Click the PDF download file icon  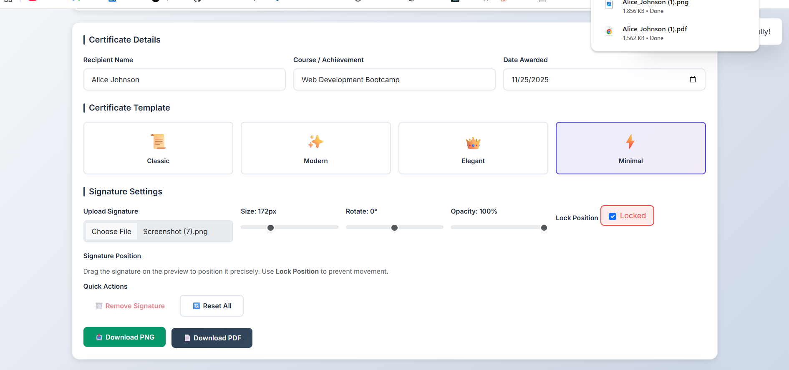[609, 31]
